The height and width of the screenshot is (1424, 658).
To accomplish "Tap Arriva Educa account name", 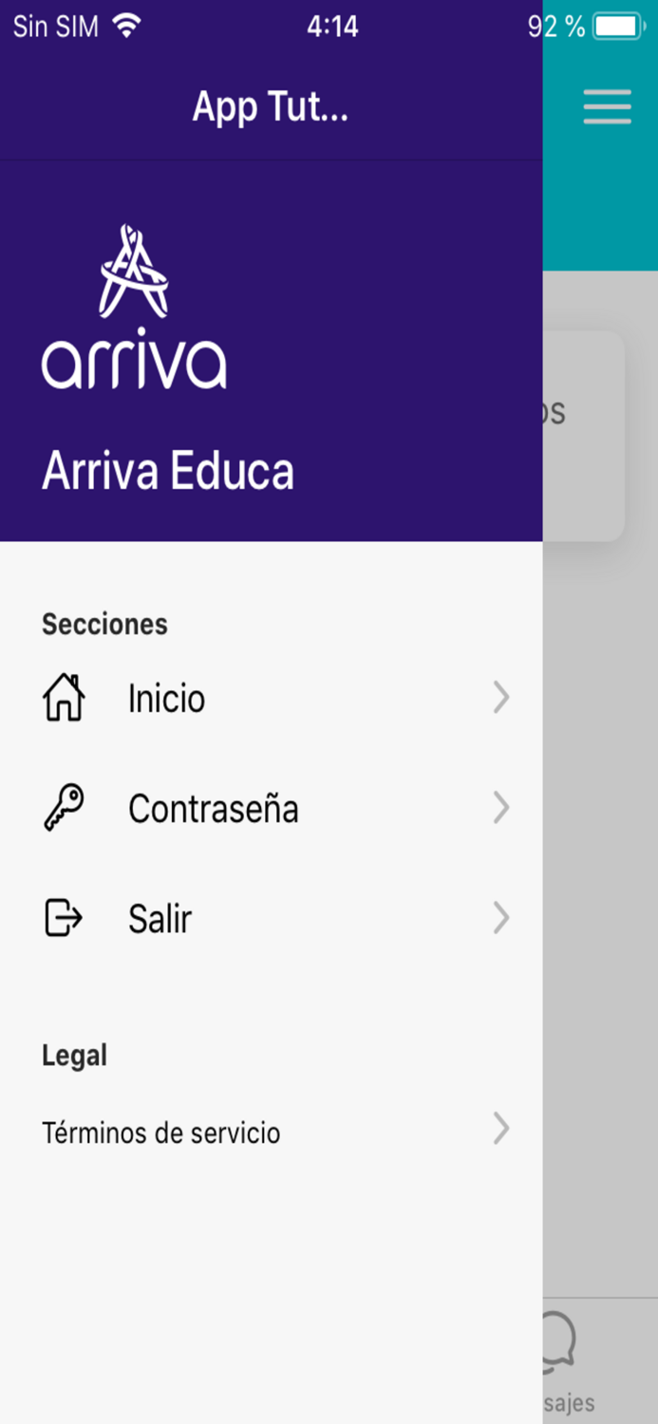I will (x=168, y=470).
